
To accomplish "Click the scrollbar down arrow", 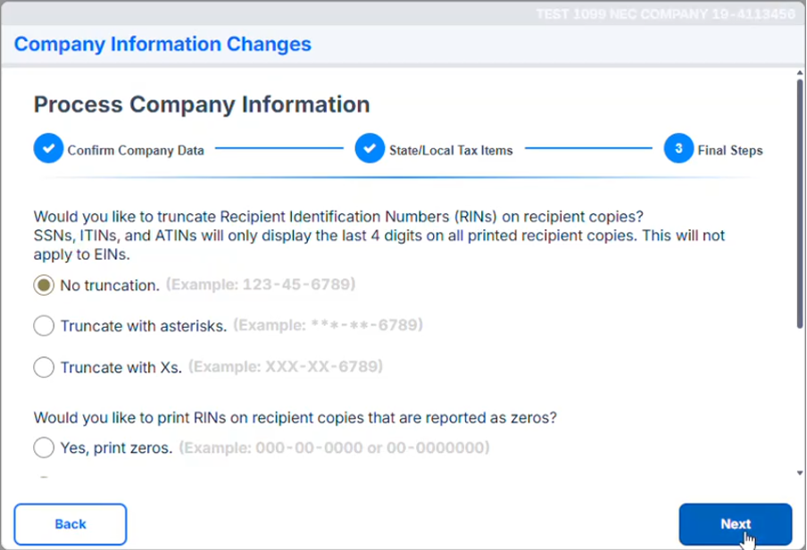I will (798, 472).
